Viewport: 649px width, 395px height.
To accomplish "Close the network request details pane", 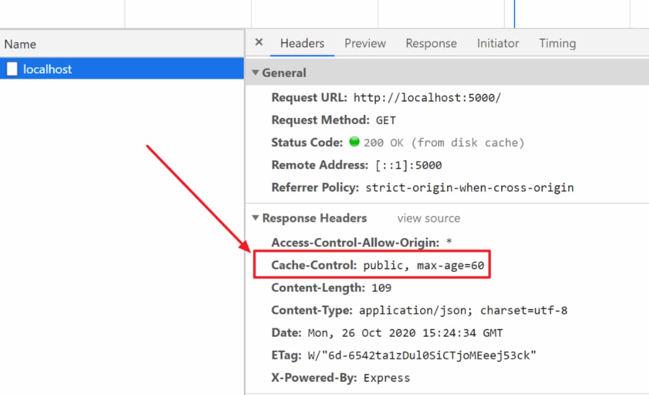I will click(x=259, y=42).
